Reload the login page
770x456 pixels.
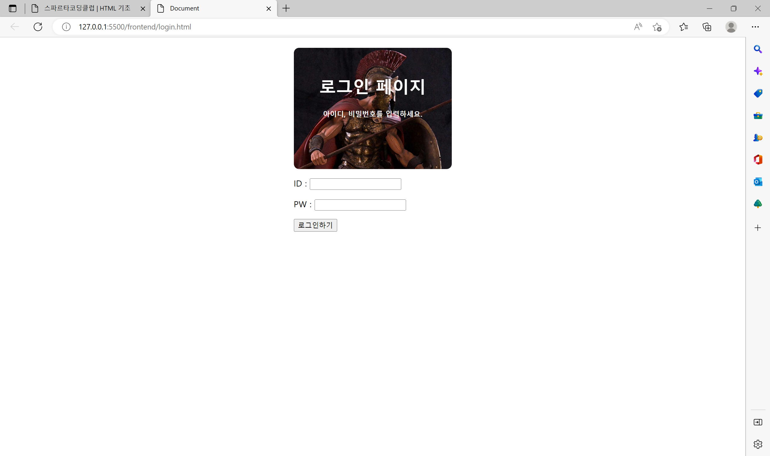(38, 27)
